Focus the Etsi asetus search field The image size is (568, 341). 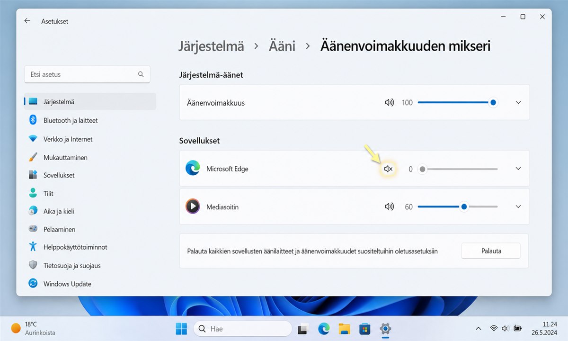click(87, 74)
